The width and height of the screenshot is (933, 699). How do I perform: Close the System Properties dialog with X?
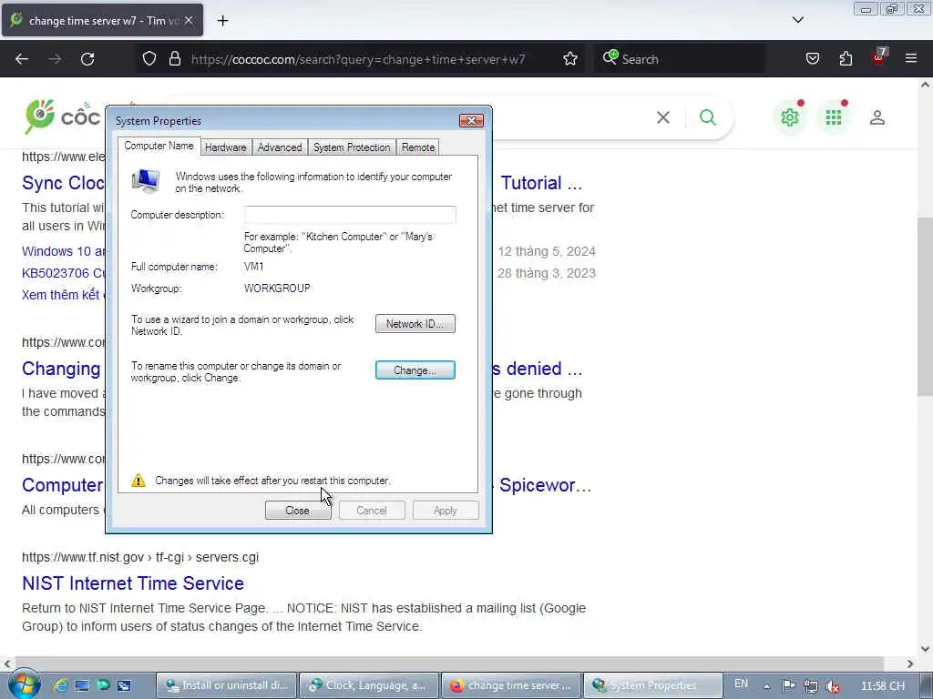(471, 121)
